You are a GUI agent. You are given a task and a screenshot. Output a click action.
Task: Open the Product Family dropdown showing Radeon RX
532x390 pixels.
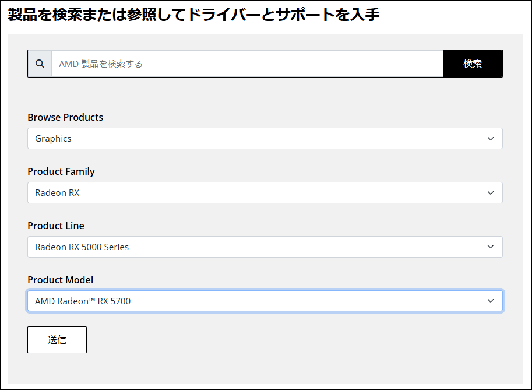click(265, 193)
